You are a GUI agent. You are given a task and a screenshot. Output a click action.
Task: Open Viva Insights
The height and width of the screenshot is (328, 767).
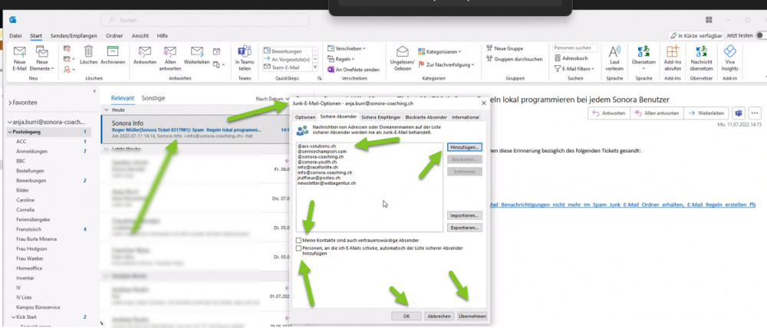pyautogui.click(x=730, y=59)
